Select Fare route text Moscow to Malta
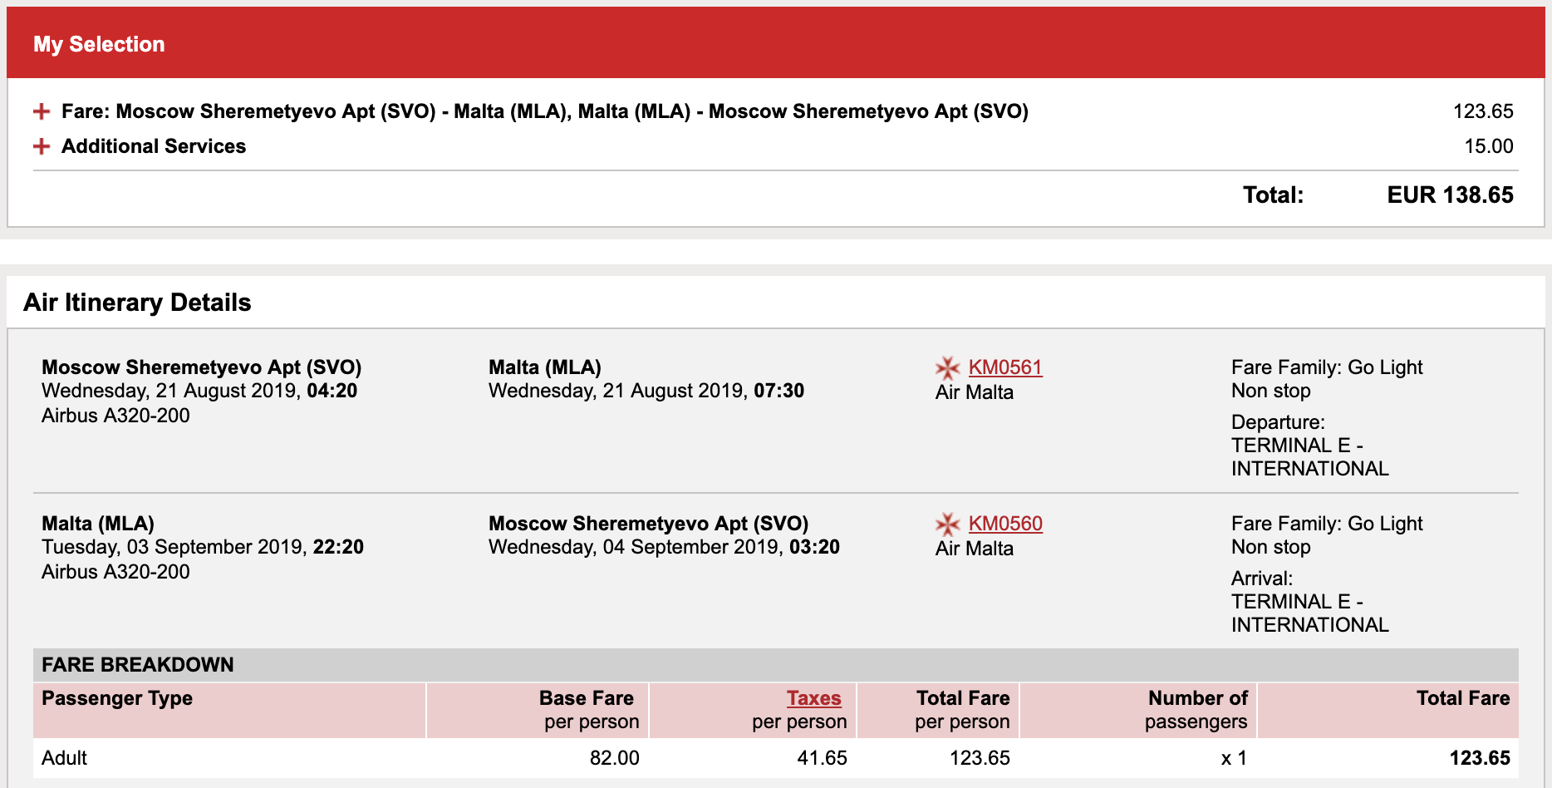This screenshot has width=1552, height=788. click(545, 111)
